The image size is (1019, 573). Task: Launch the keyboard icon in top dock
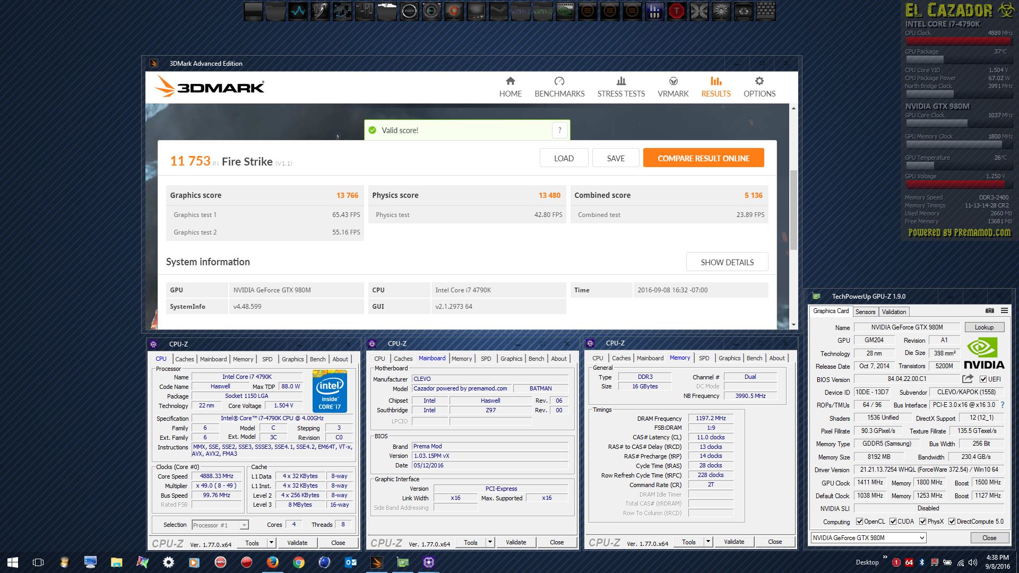click(766, 11)
